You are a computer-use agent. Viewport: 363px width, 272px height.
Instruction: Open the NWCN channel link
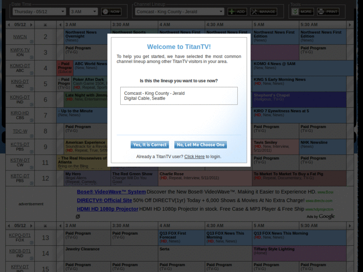(x=20, y=37)
